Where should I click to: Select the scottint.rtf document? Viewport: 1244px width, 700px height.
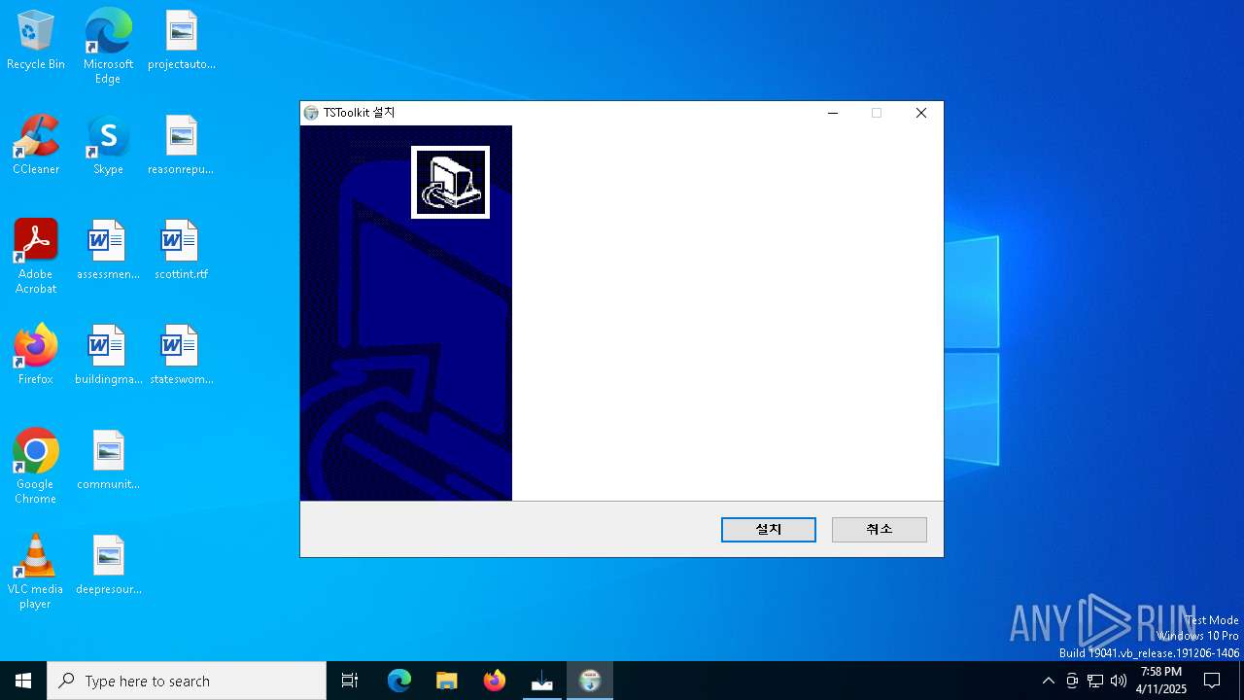[x=182, y=251]
